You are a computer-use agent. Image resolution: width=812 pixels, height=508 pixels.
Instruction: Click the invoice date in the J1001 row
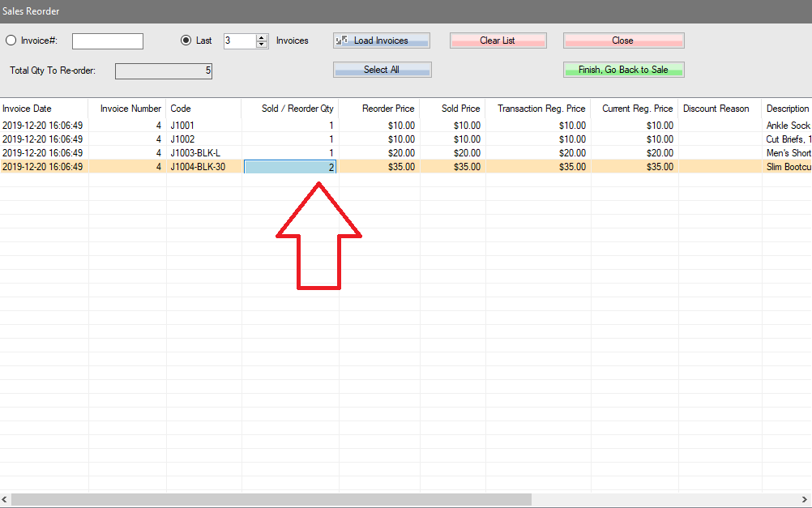42,126
